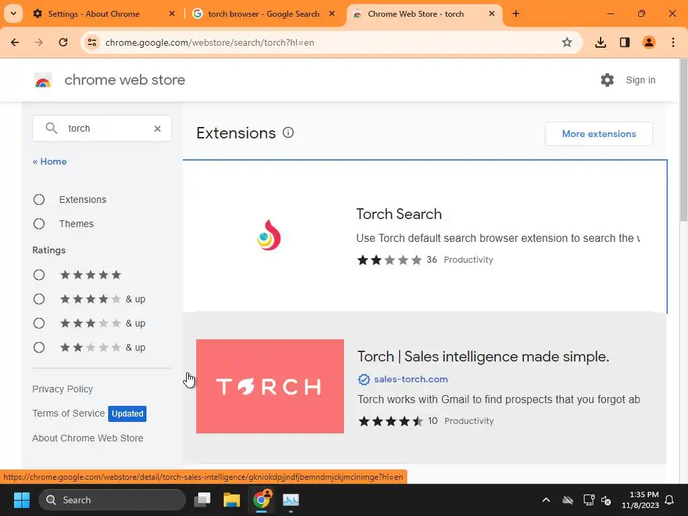This screenshot has width=688, height=516.
Task: Open the Privacy Policy link
Action: [x=62, y=389]
